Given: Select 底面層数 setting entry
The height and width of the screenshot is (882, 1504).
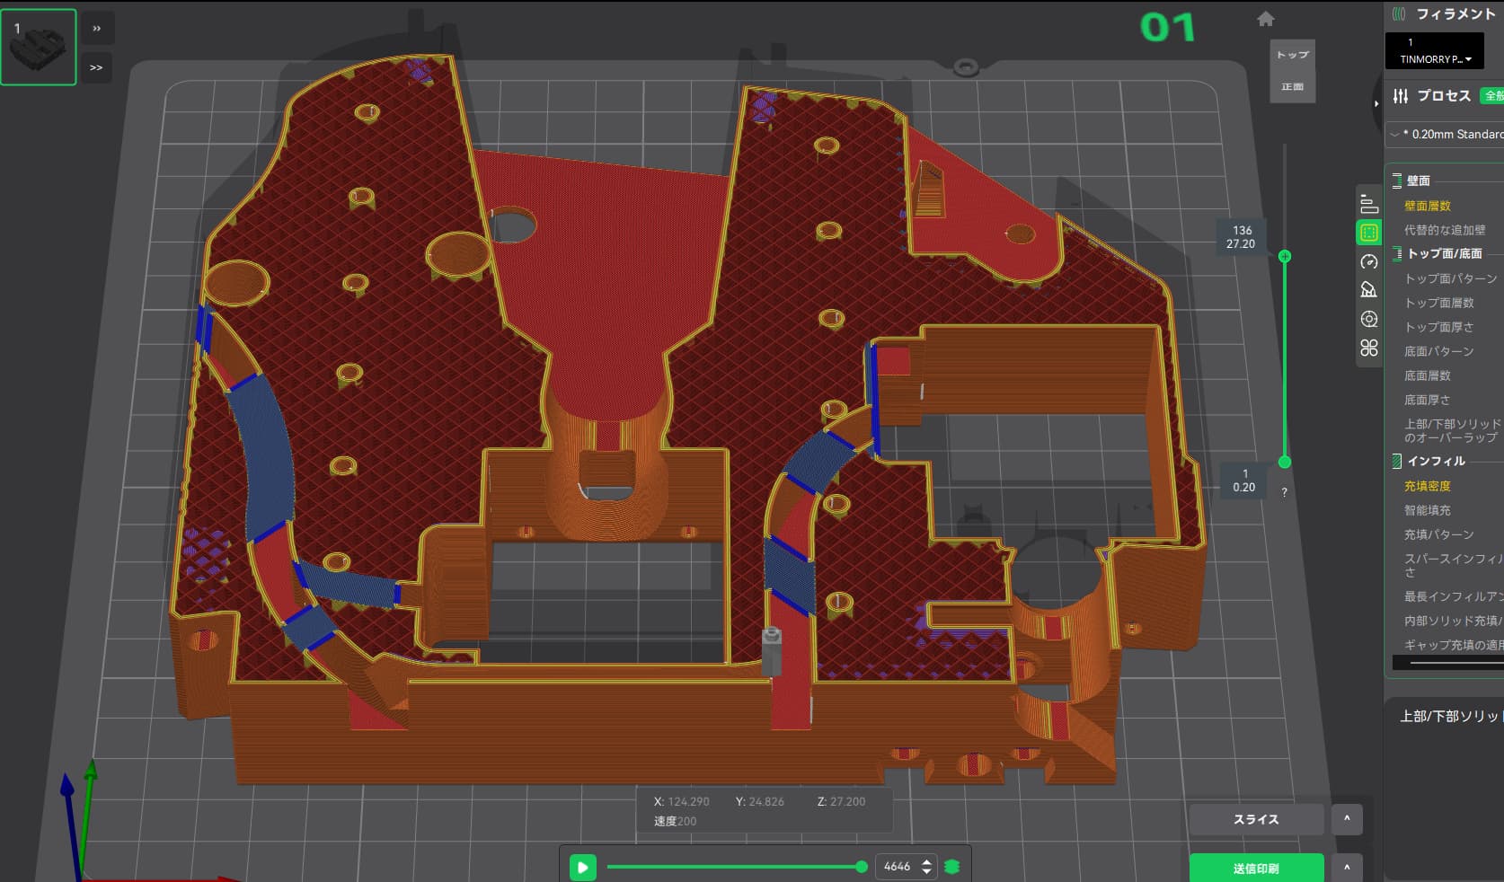Looking at the screenshot, I should tap(1428, 375).
